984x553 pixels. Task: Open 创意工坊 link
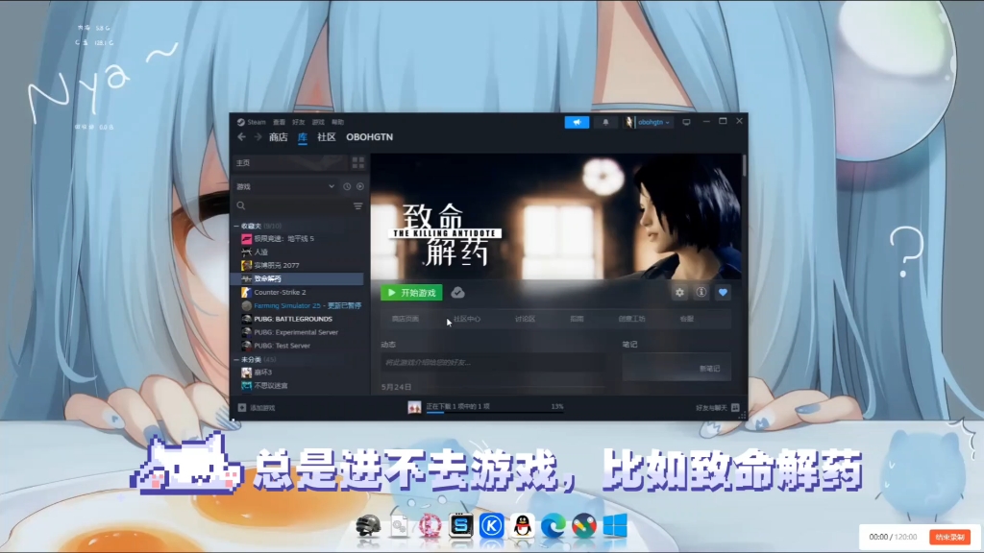point(632,319)
